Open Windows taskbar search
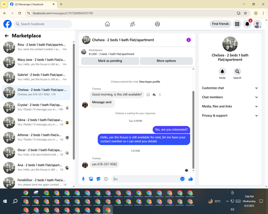Viewport: 268px width, 214px height. click(15, 201)
